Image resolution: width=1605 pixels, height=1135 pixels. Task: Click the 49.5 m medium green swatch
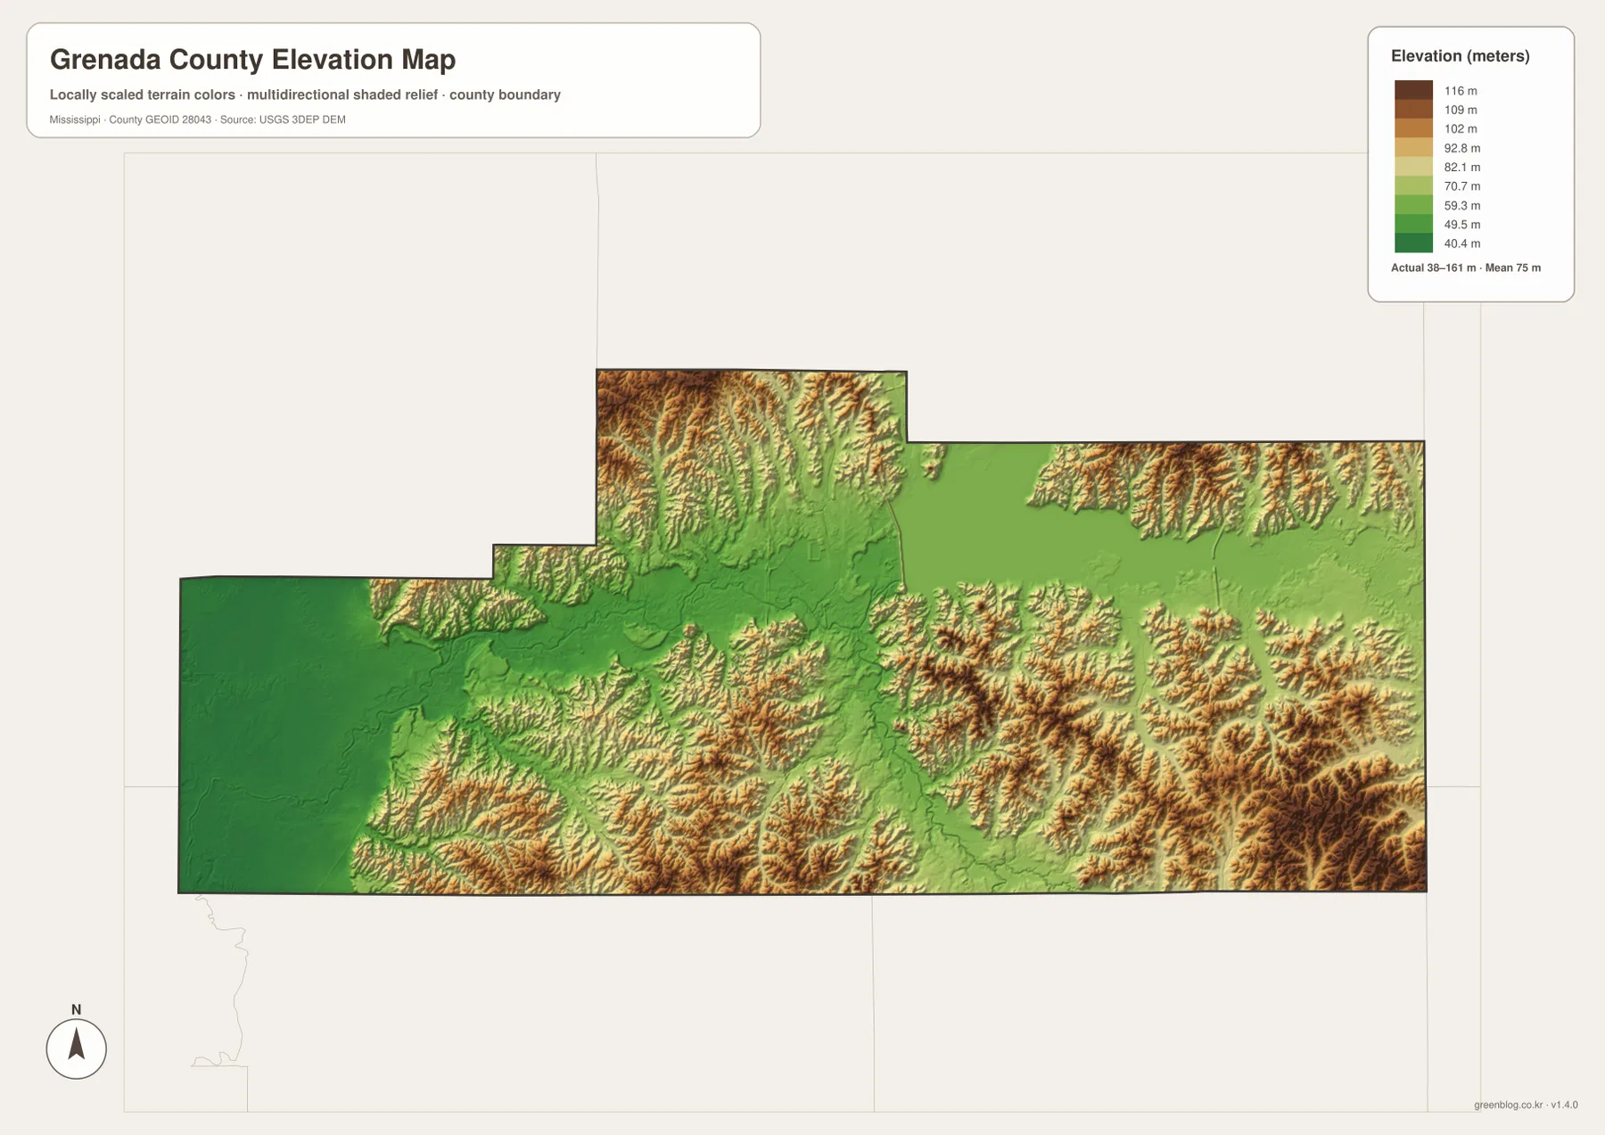pos(1413,224)
